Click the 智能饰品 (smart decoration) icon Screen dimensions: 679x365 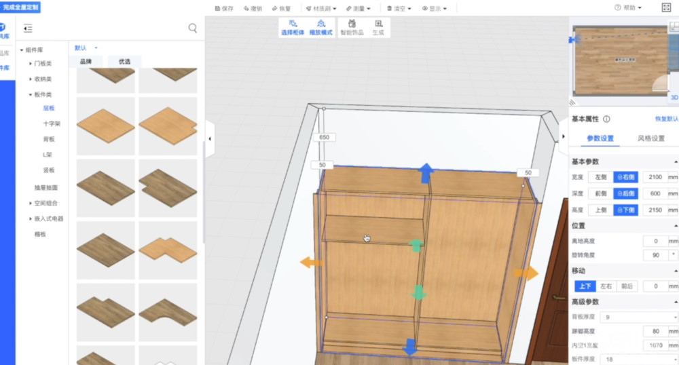click(x=351, y=24)
